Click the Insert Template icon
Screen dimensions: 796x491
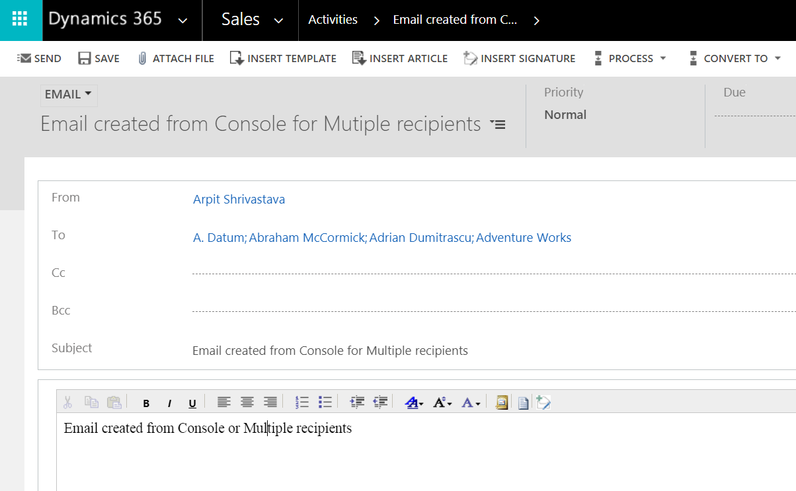[x=237, y=58]
